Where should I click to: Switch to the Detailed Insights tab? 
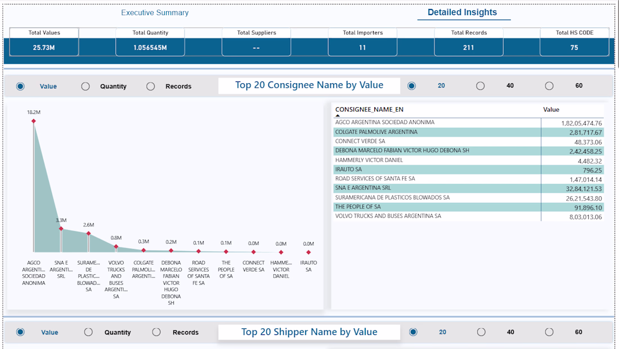pyautogui.click(x=462, y=12)
